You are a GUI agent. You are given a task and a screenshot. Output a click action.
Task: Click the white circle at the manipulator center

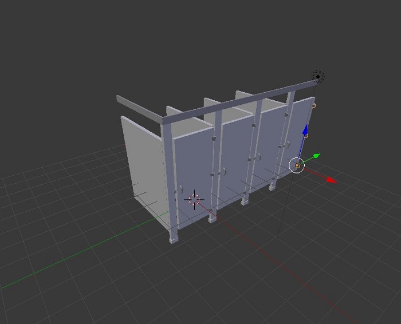(297, 165)
